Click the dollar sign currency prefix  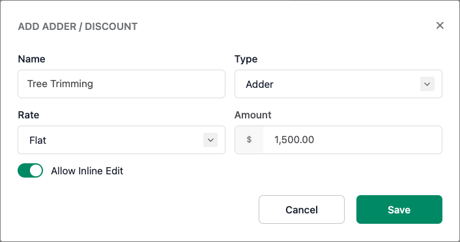[249, 140]
